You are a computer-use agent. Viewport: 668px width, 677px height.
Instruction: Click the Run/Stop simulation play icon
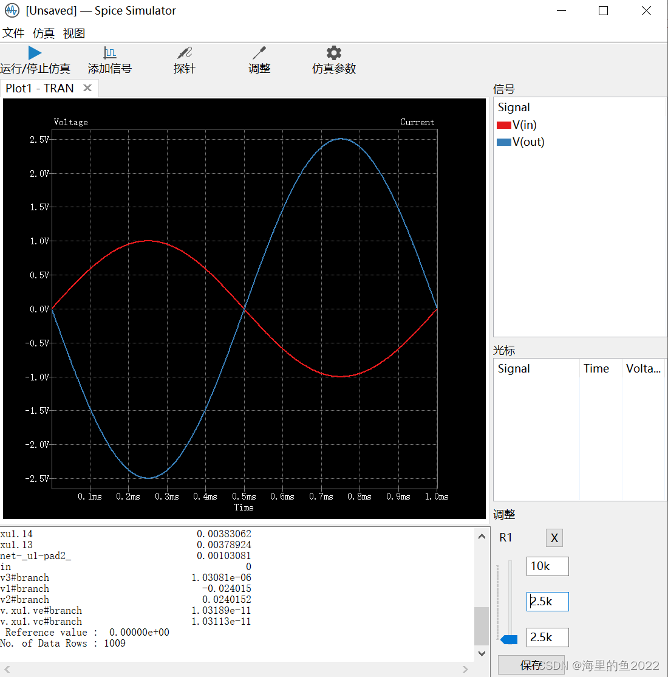(35, 53)
